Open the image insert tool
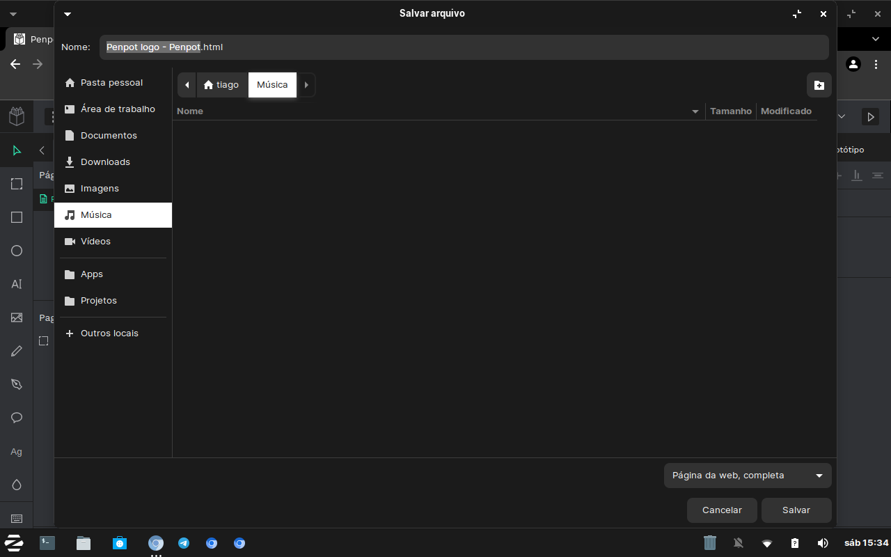 tap(17, 317)
